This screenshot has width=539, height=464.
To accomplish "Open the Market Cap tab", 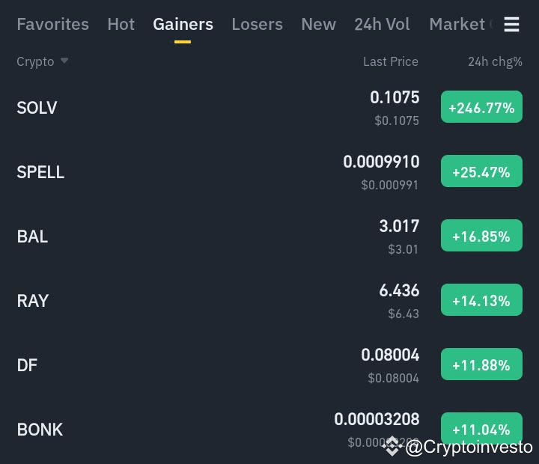I will tap(458, 24).
